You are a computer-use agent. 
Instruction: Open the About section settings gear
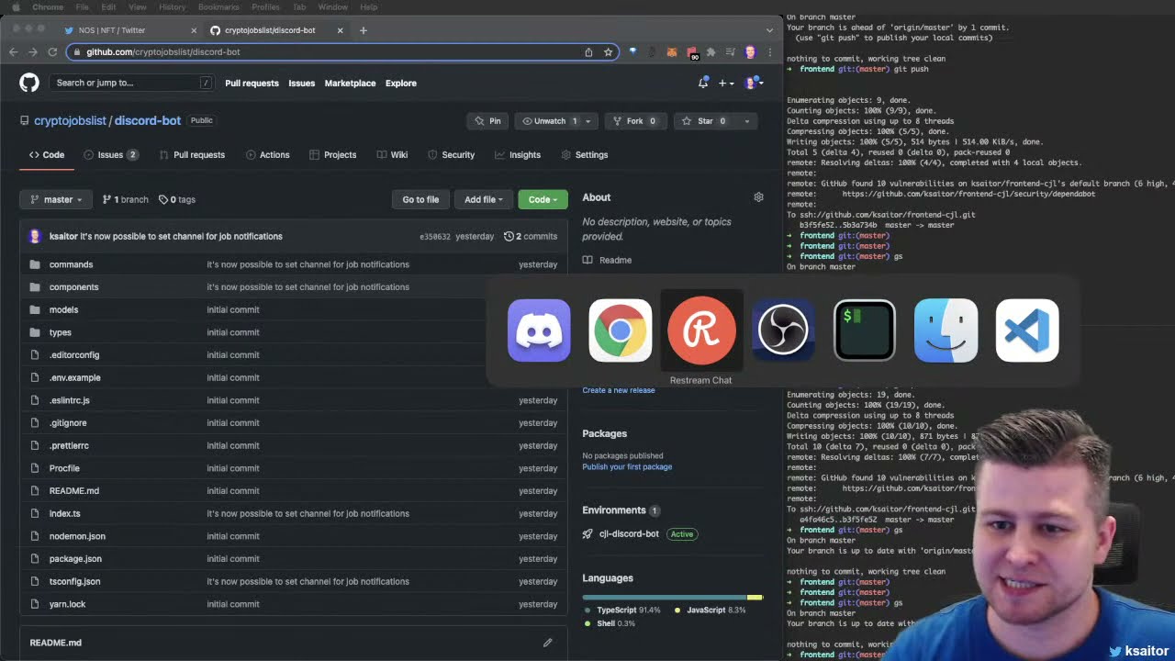click(758, 197)
